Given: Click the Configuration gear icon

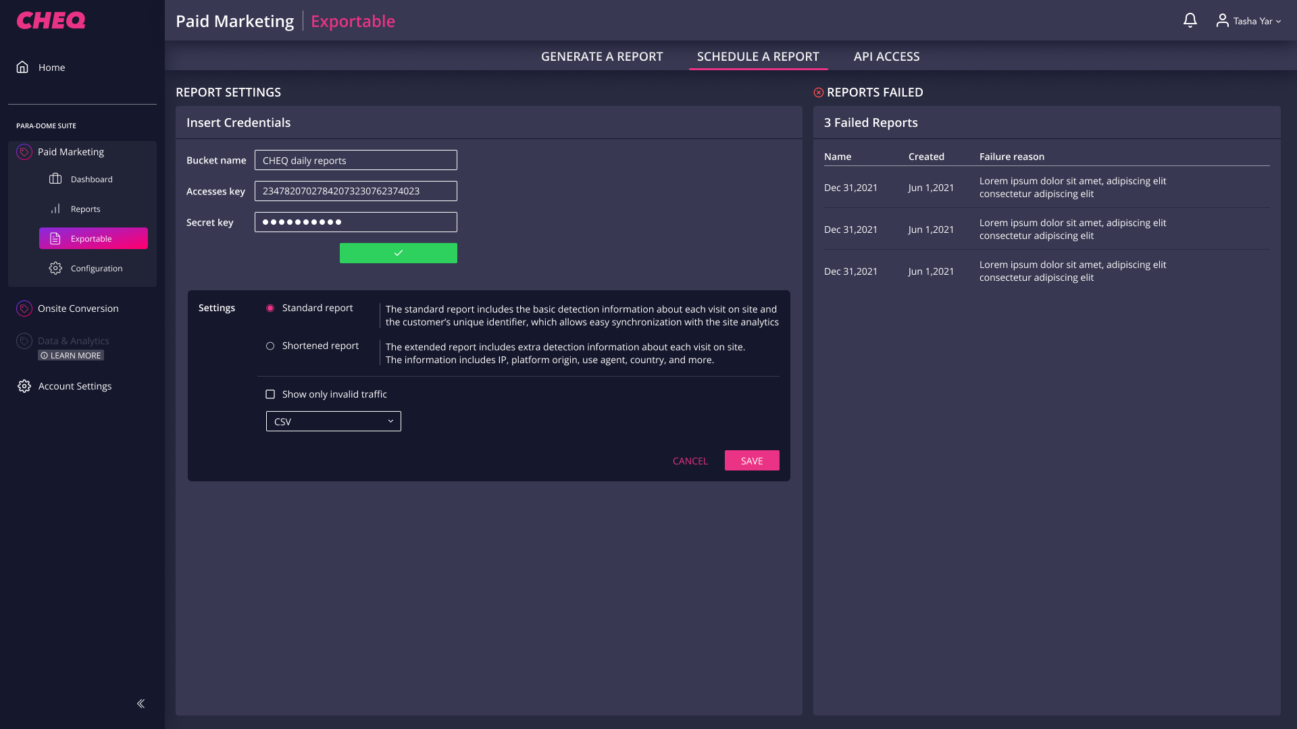Looking at the screenshot, I should pos(55,268).
